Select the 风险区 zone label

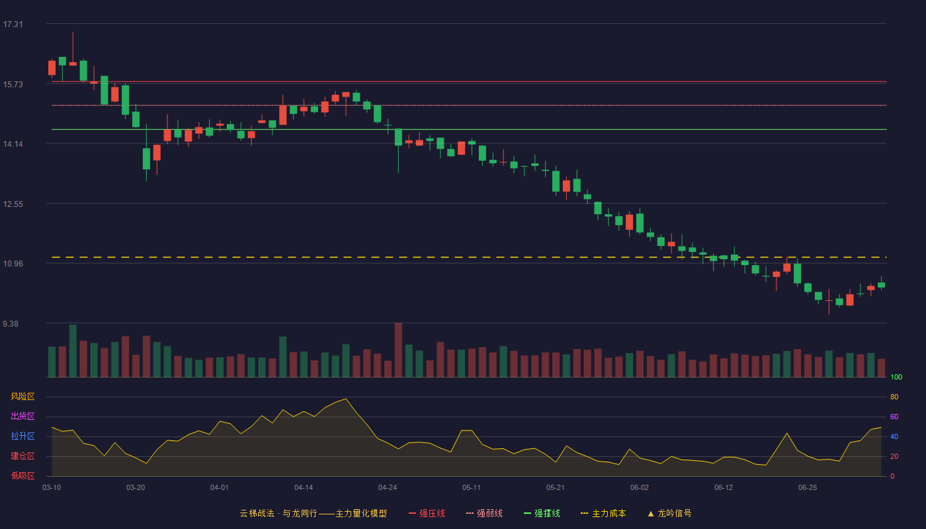pyautogui.click(x=22, y=397)
